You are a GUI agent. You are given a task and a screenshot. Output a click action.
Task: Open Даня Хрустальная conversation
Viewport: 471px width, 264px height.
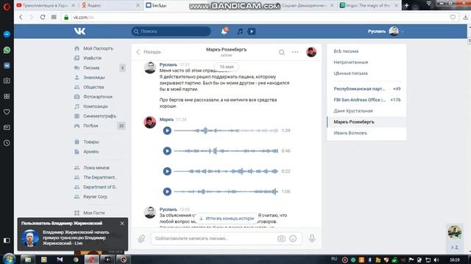(366, 111)
